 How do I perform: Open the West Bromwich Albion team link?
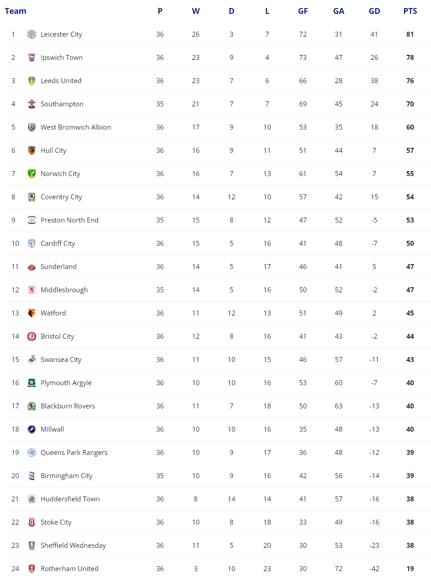[76, 127]
